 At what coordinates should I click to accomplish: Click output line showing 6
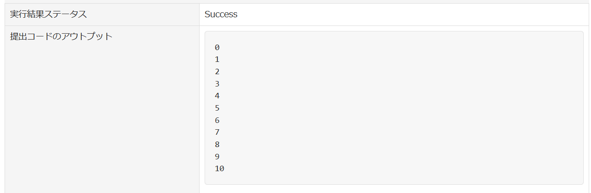click(x=217, y=120)
